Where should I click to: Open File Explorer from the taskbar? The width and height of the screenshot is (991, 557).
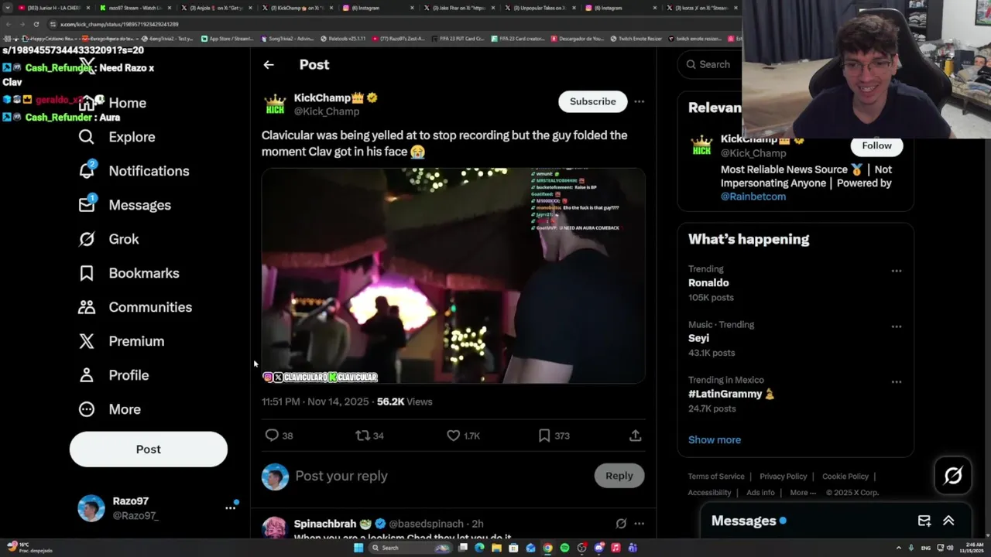[x=496, y=548]
